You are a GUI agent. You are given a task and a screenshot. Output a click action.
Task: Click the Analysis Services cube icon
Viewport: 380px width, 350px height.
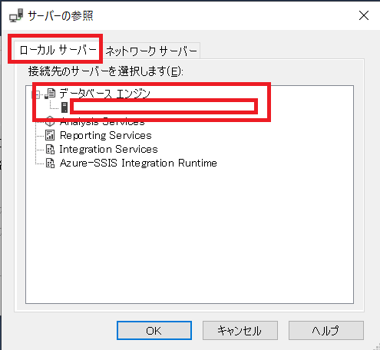(x=50, y=122)
